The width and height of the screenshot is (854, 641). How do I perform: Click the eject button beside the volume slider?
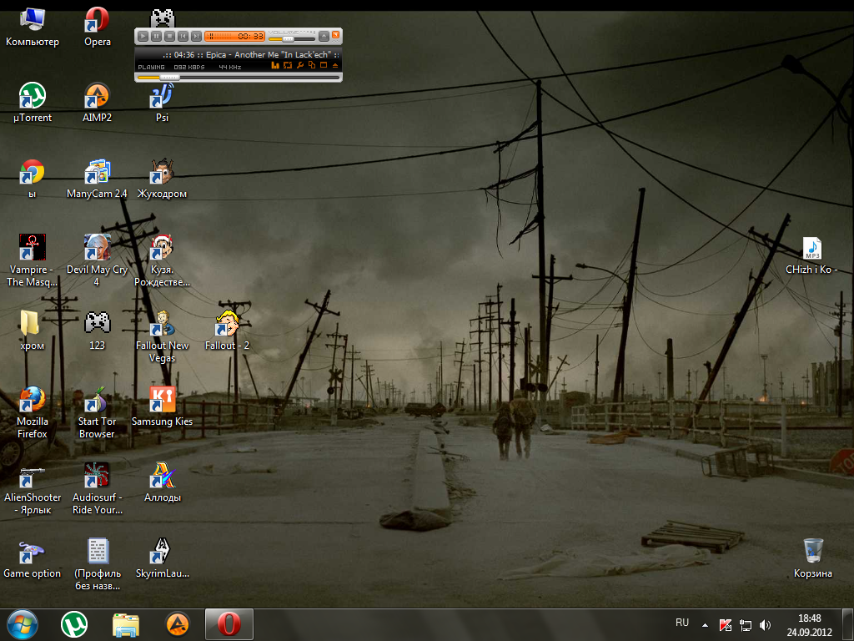coord(324,37)
